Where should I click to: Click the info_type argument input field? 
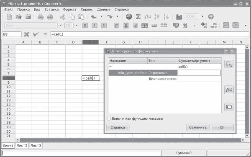pos(199,73)
